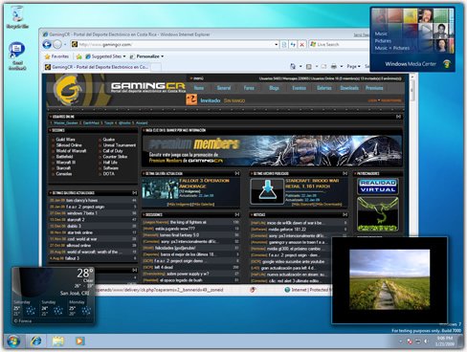Click the popup blocker status bar icon
Viewport: 467px width, 352px height.
(253, 290)
